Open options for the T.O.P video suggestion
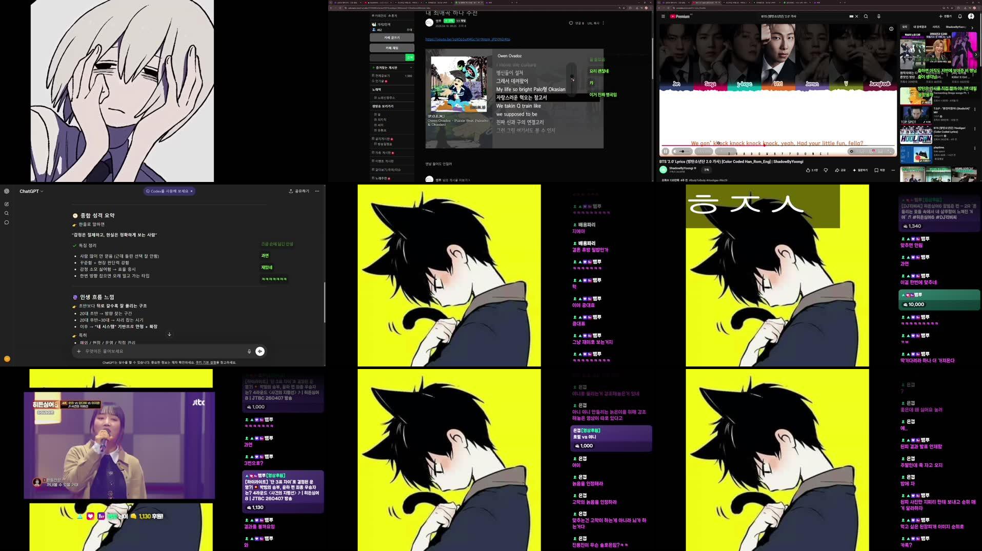This screenshot has height=551, width=982. pyautogui.click(x=975, y=109)
